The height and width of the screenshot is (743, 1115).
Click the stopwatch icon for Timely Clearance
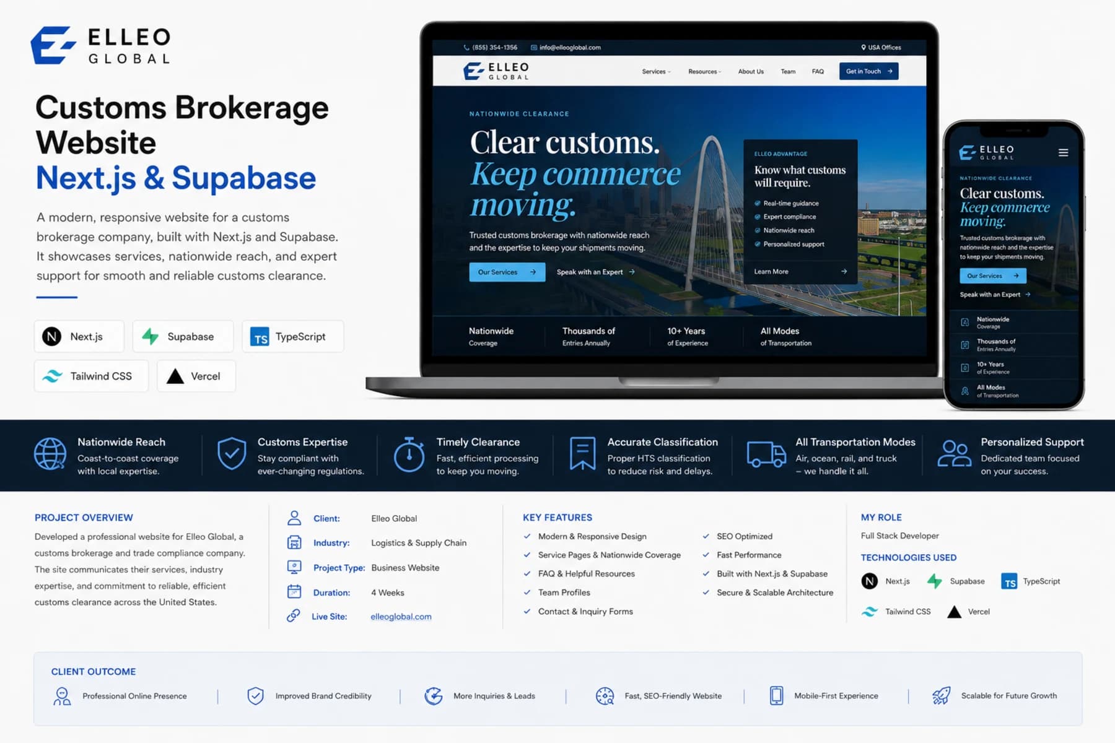tap(409, 454)
